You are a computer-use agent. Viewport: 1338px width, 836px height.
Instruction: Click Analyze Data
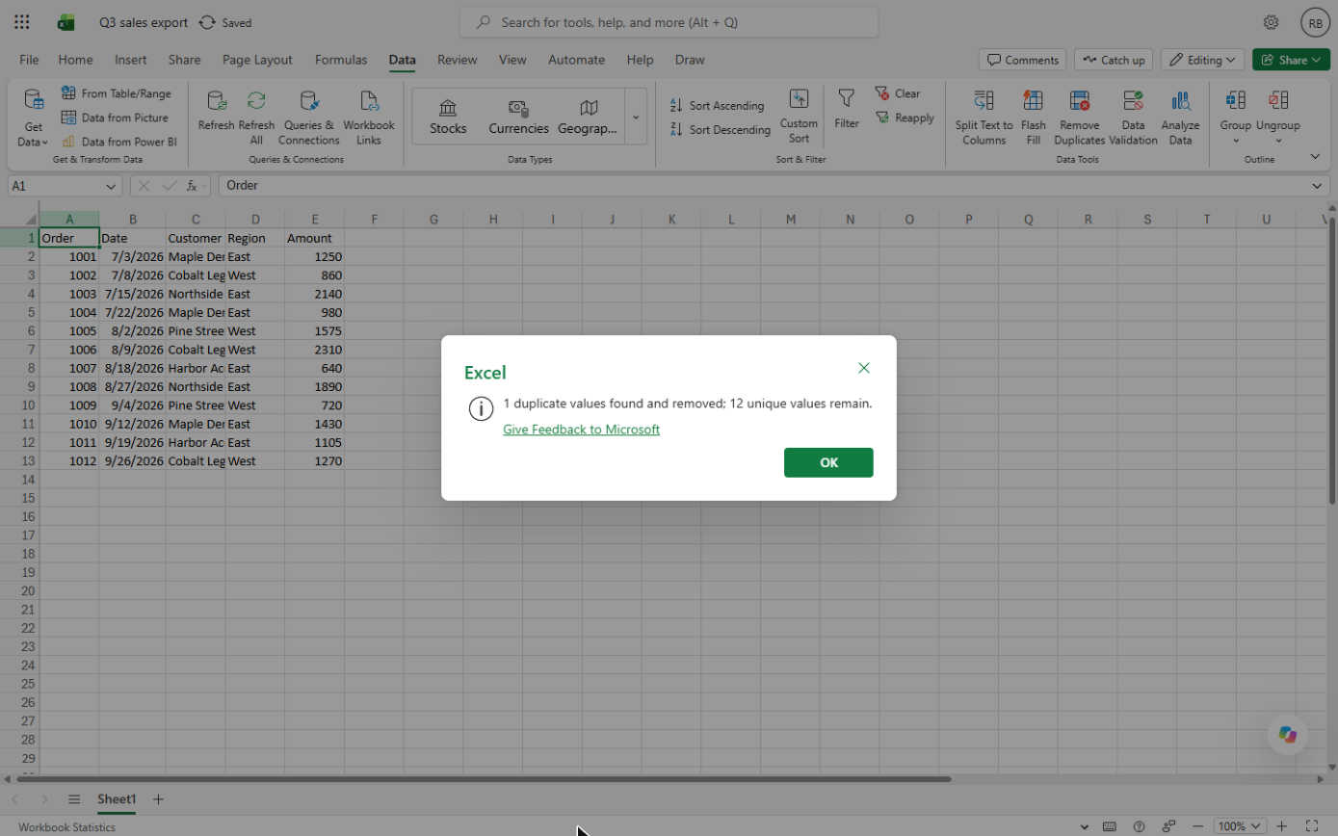point(1180,118)
